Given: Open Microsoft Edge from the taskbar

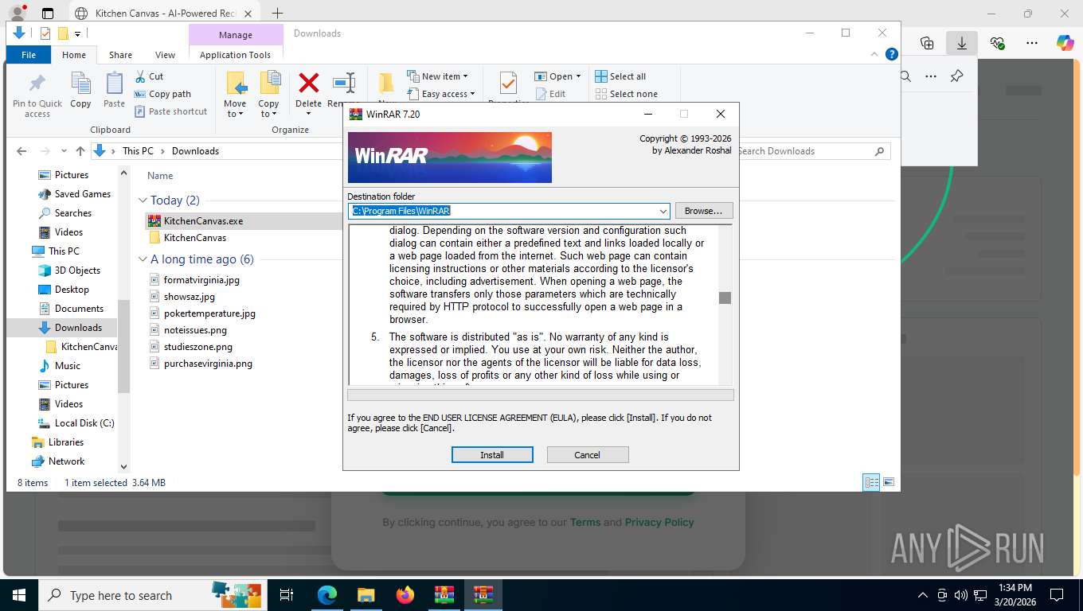Looking at the screenshot, I should [x=327, y=595].
